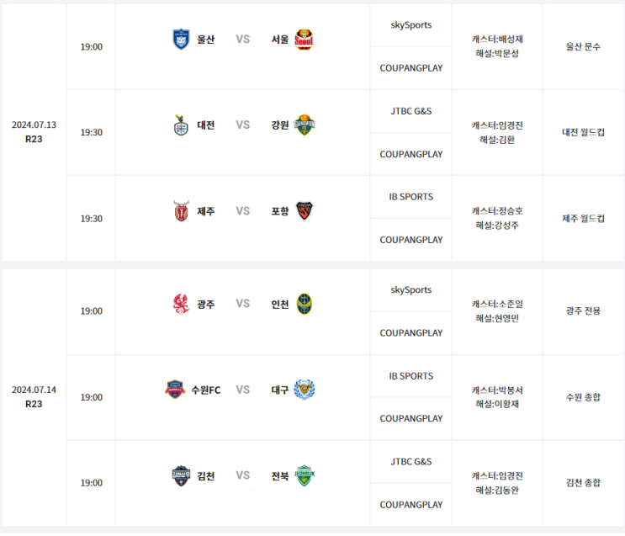Click IB SPORTS for the Jeju match

[411, 197]
